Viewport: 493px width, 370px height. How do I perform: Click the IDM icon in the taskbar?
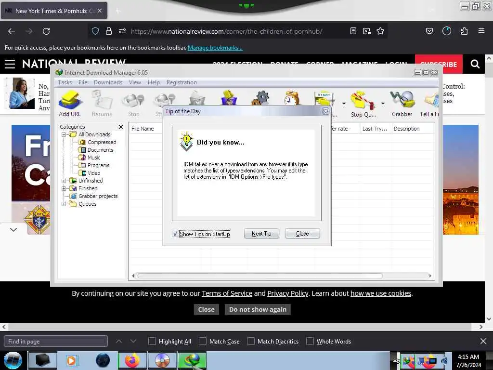click(192, 360)
